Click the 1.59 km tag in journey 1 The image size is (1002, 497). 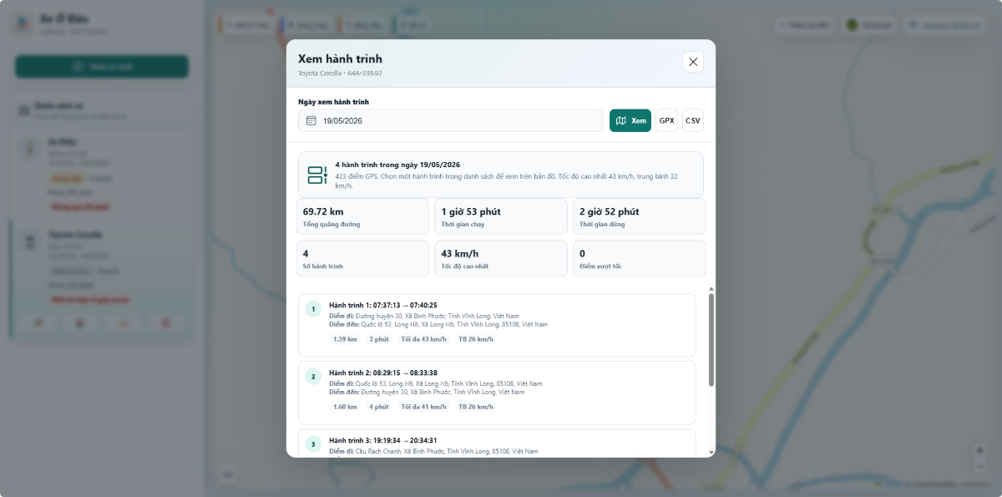[x=345, y=339]
